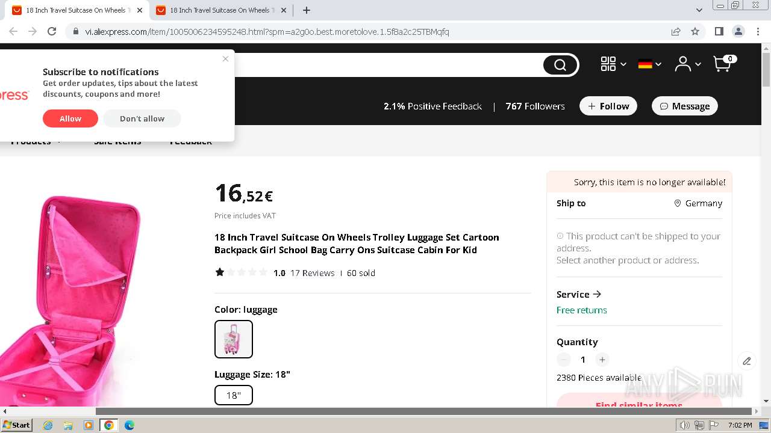
Task: View site information lock icon
Action: (75, 31)
